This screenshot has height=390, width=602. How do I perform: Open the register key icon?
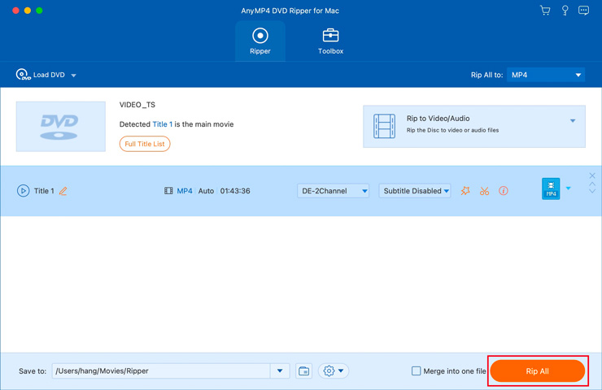565,11
